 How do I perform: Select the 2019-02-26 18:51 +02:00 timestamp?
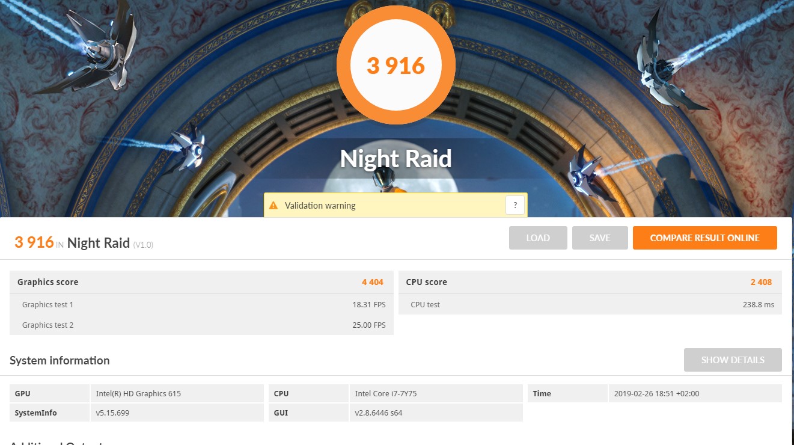tap(656, 394)
